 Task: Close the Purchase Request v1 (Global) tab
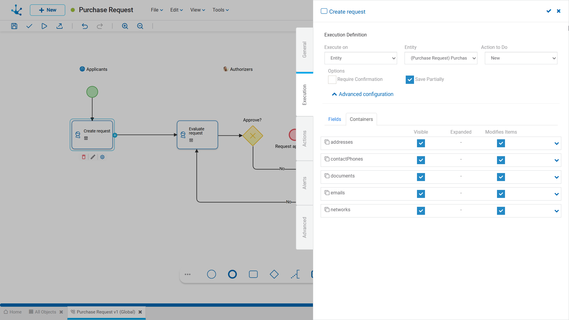[140, 312]
